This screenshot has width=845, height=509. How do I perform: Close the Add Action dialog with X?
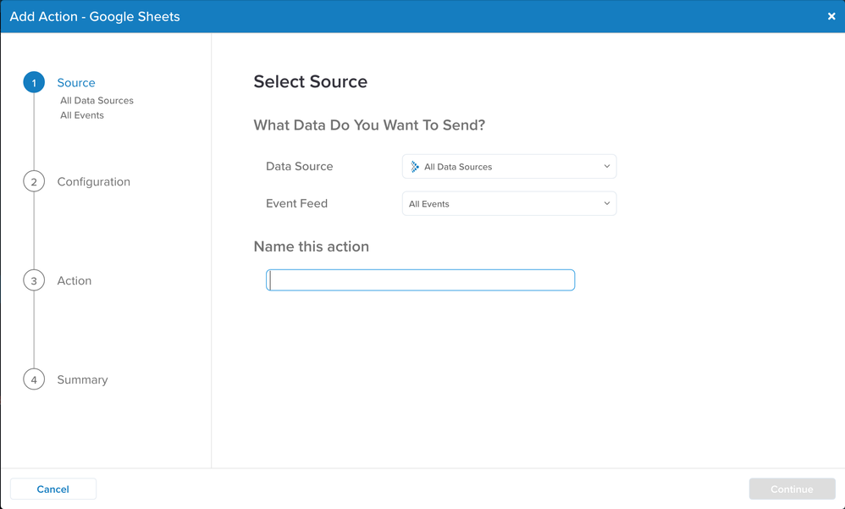(x=831, y=17)
